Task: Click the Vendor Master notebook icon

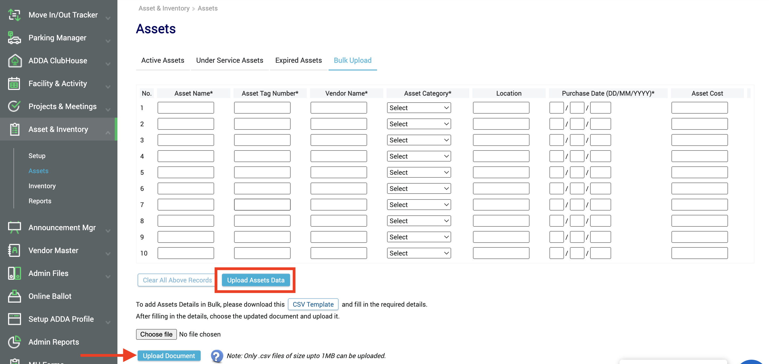Action: click(14, 250)
